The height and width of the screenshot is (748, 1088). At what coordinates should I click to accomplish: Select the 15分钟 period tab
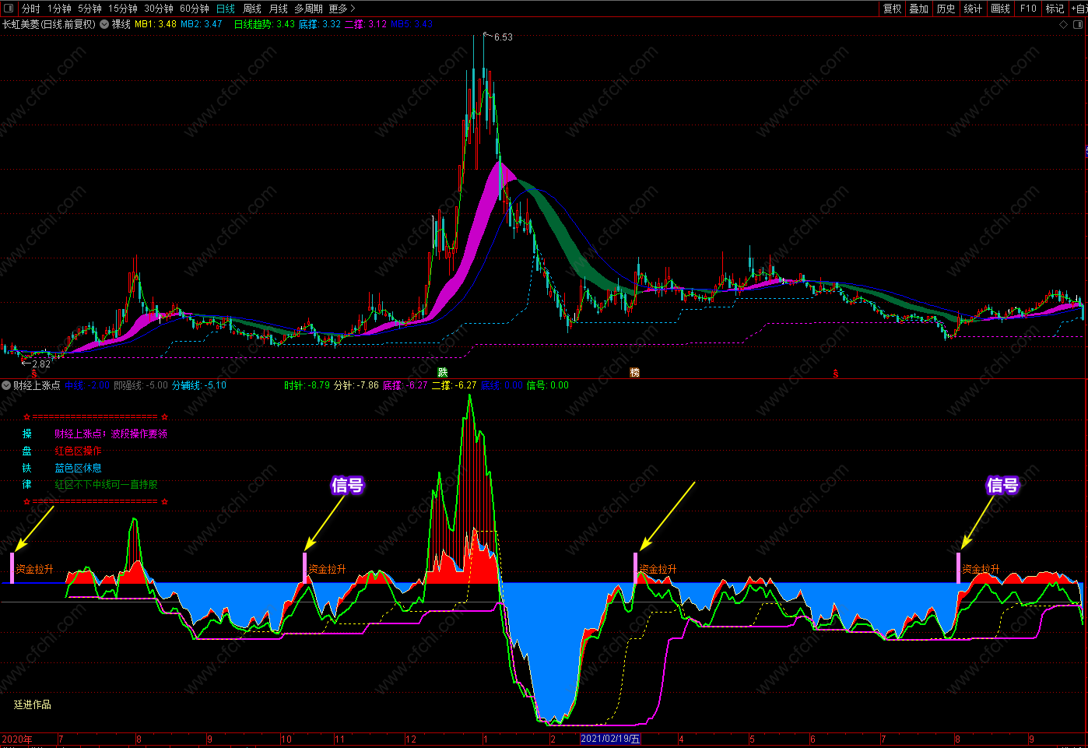(x=123, y=9)
